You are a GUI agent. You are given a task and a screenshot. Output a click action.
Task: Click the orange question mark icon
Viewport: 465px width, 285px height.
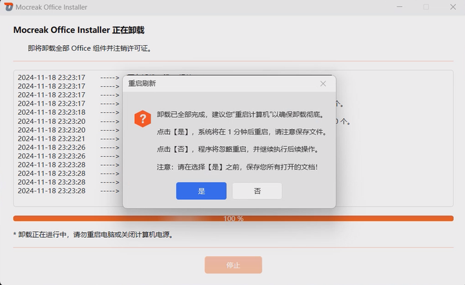click(x=143, y=119)
